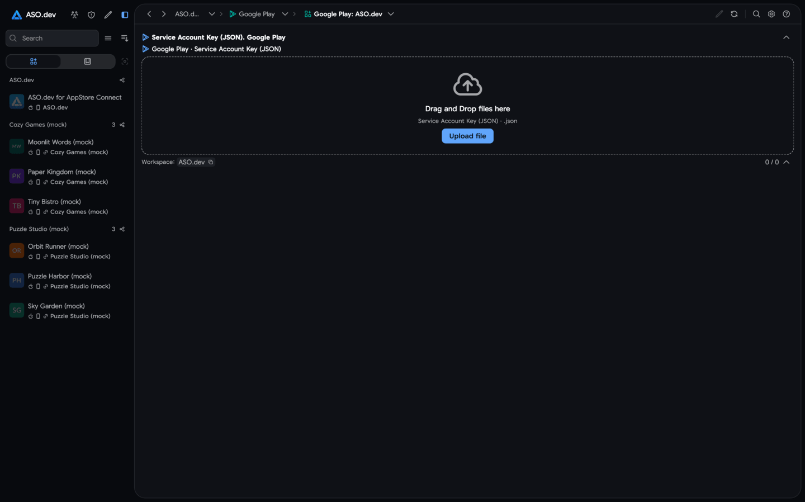This screenshot has height=502, width=805.
Task: Copy the ASO.dev workspace name
Action: point(211,162)
